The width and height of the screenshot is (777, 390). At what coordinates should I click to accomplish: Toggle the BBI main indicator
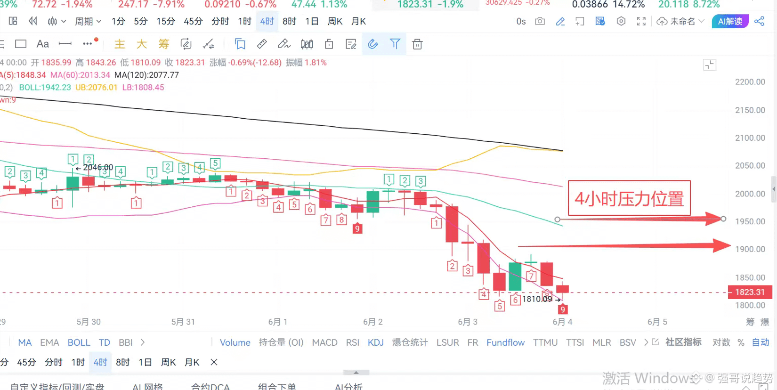(126, 342)
